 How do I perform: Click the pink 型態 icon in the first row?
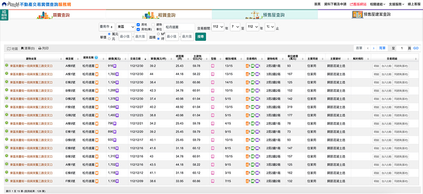[x=213, y=66]
